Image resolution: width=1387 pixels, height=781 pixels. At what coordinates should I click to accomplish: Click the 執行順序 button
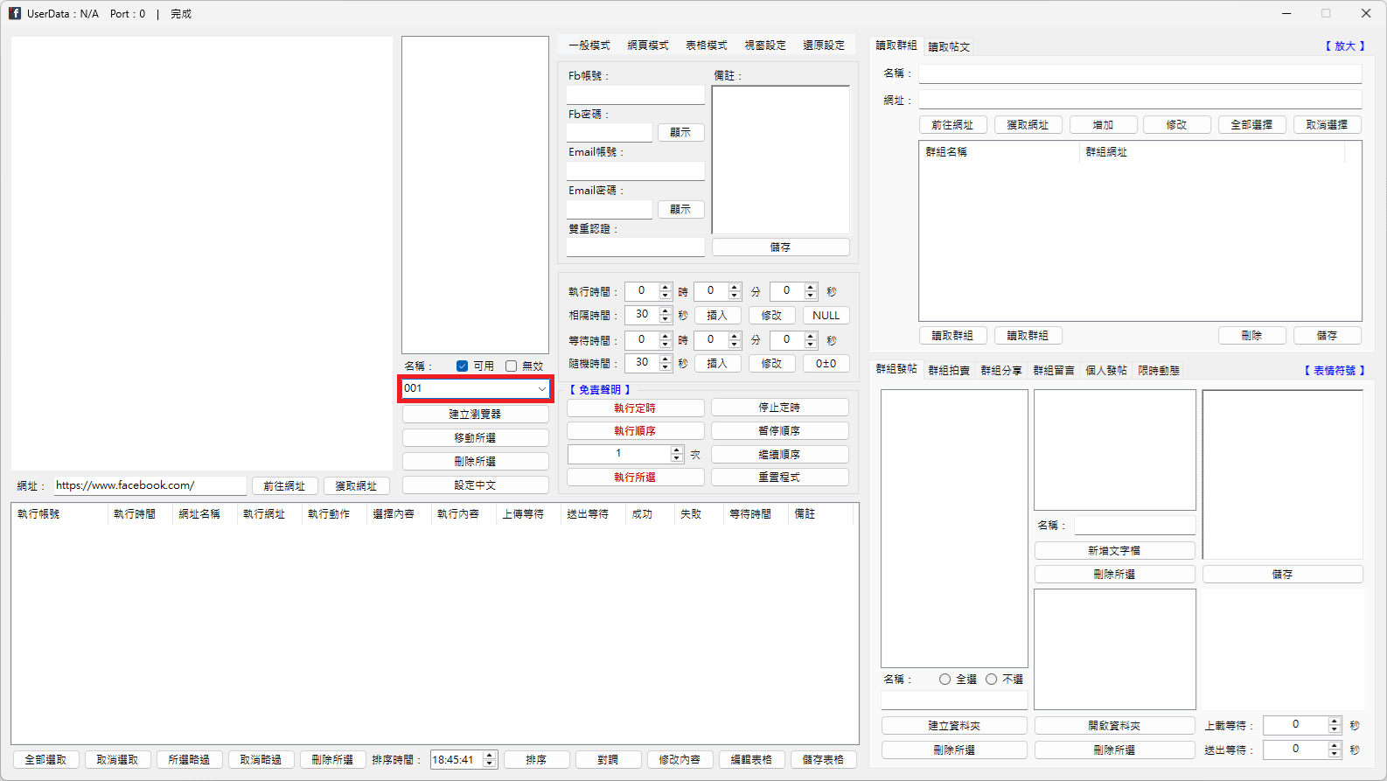(635, 430)
